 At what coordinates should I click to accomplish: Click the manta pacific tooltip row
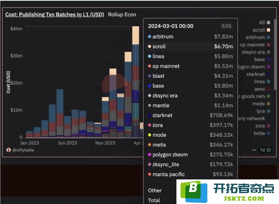click(190, 175)
